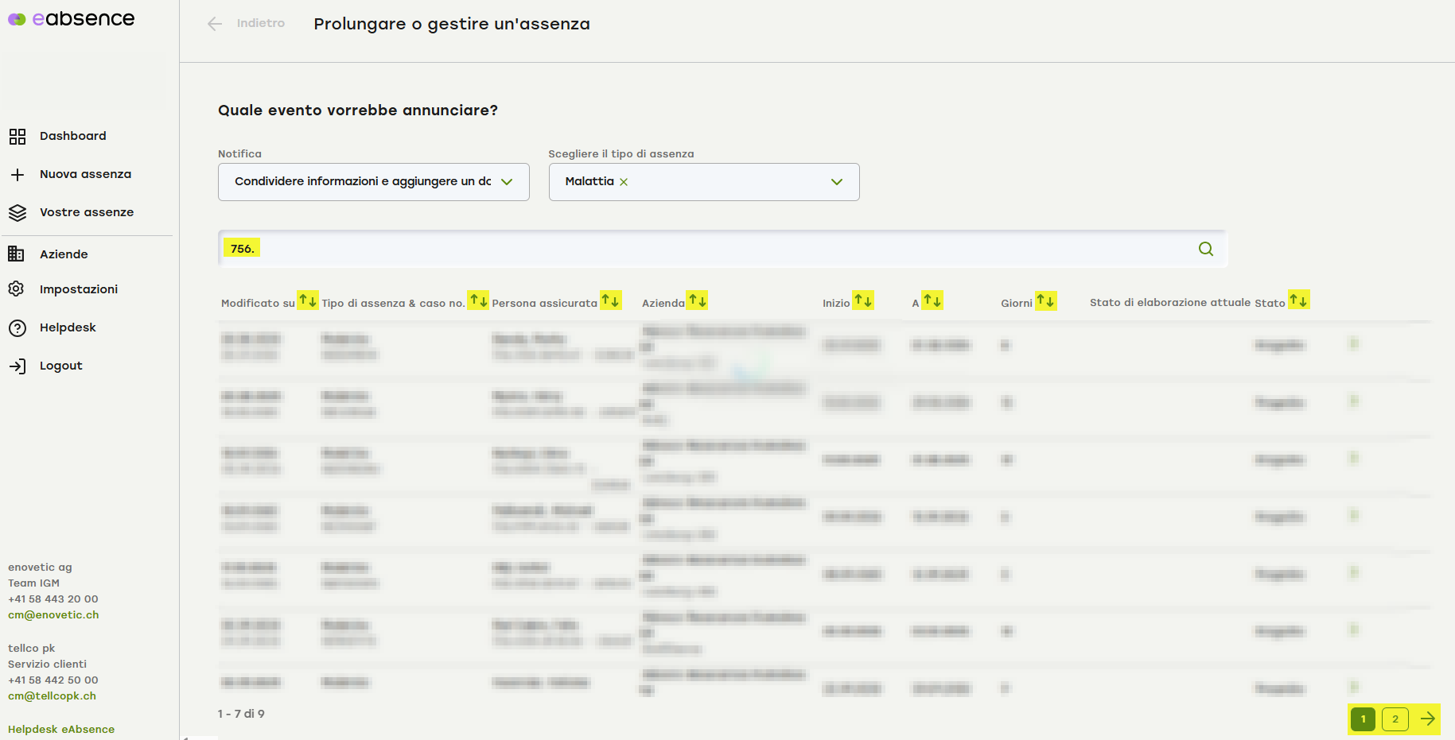This screenshot has height=740, width=1455.
Task: Sort by Tipo di assenza column arrows
Action: click(478, 300)
